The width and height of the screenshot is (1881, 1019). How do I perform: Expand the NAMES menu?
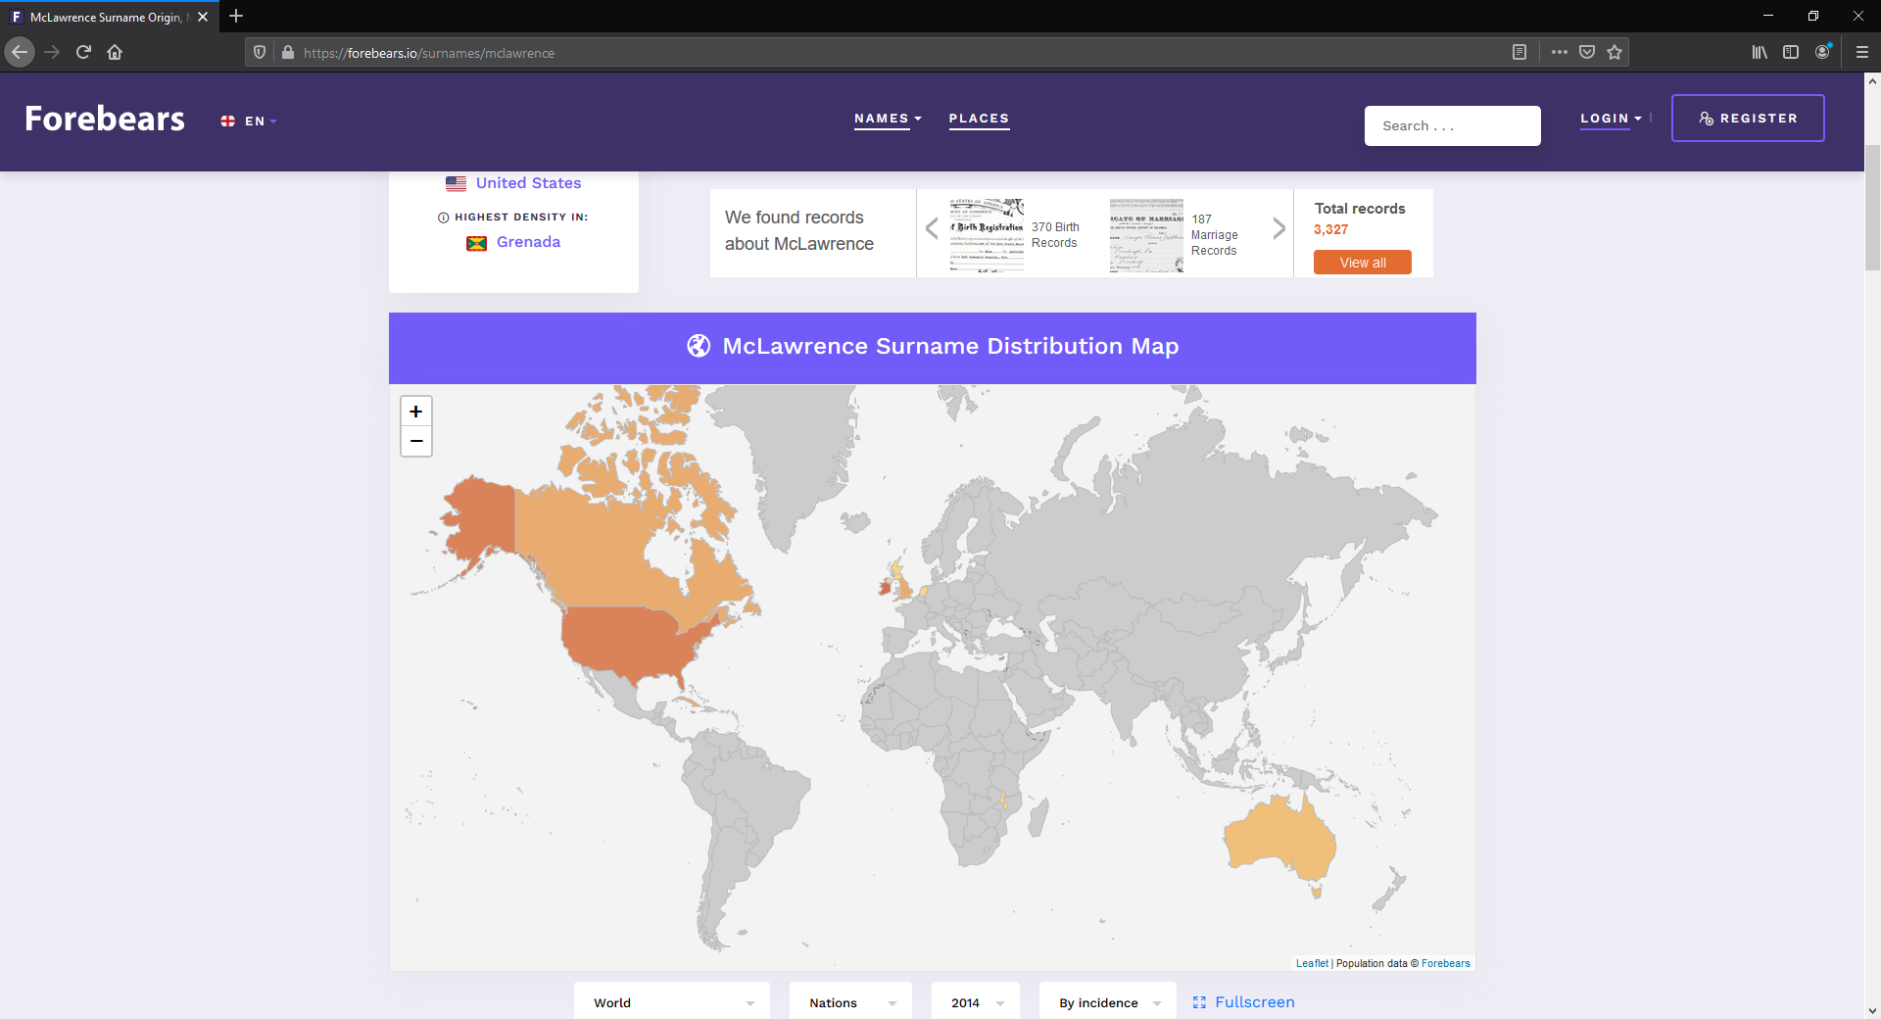(x=888, y=119)
